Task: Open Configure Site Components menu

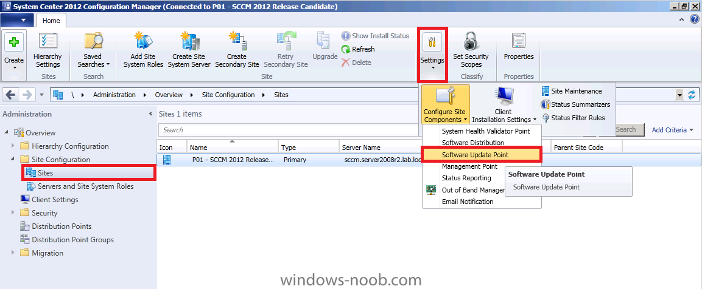Action: [446, 104]
